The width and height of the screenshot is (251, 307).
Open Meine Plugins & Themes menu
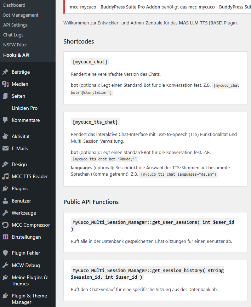[30, 280]
